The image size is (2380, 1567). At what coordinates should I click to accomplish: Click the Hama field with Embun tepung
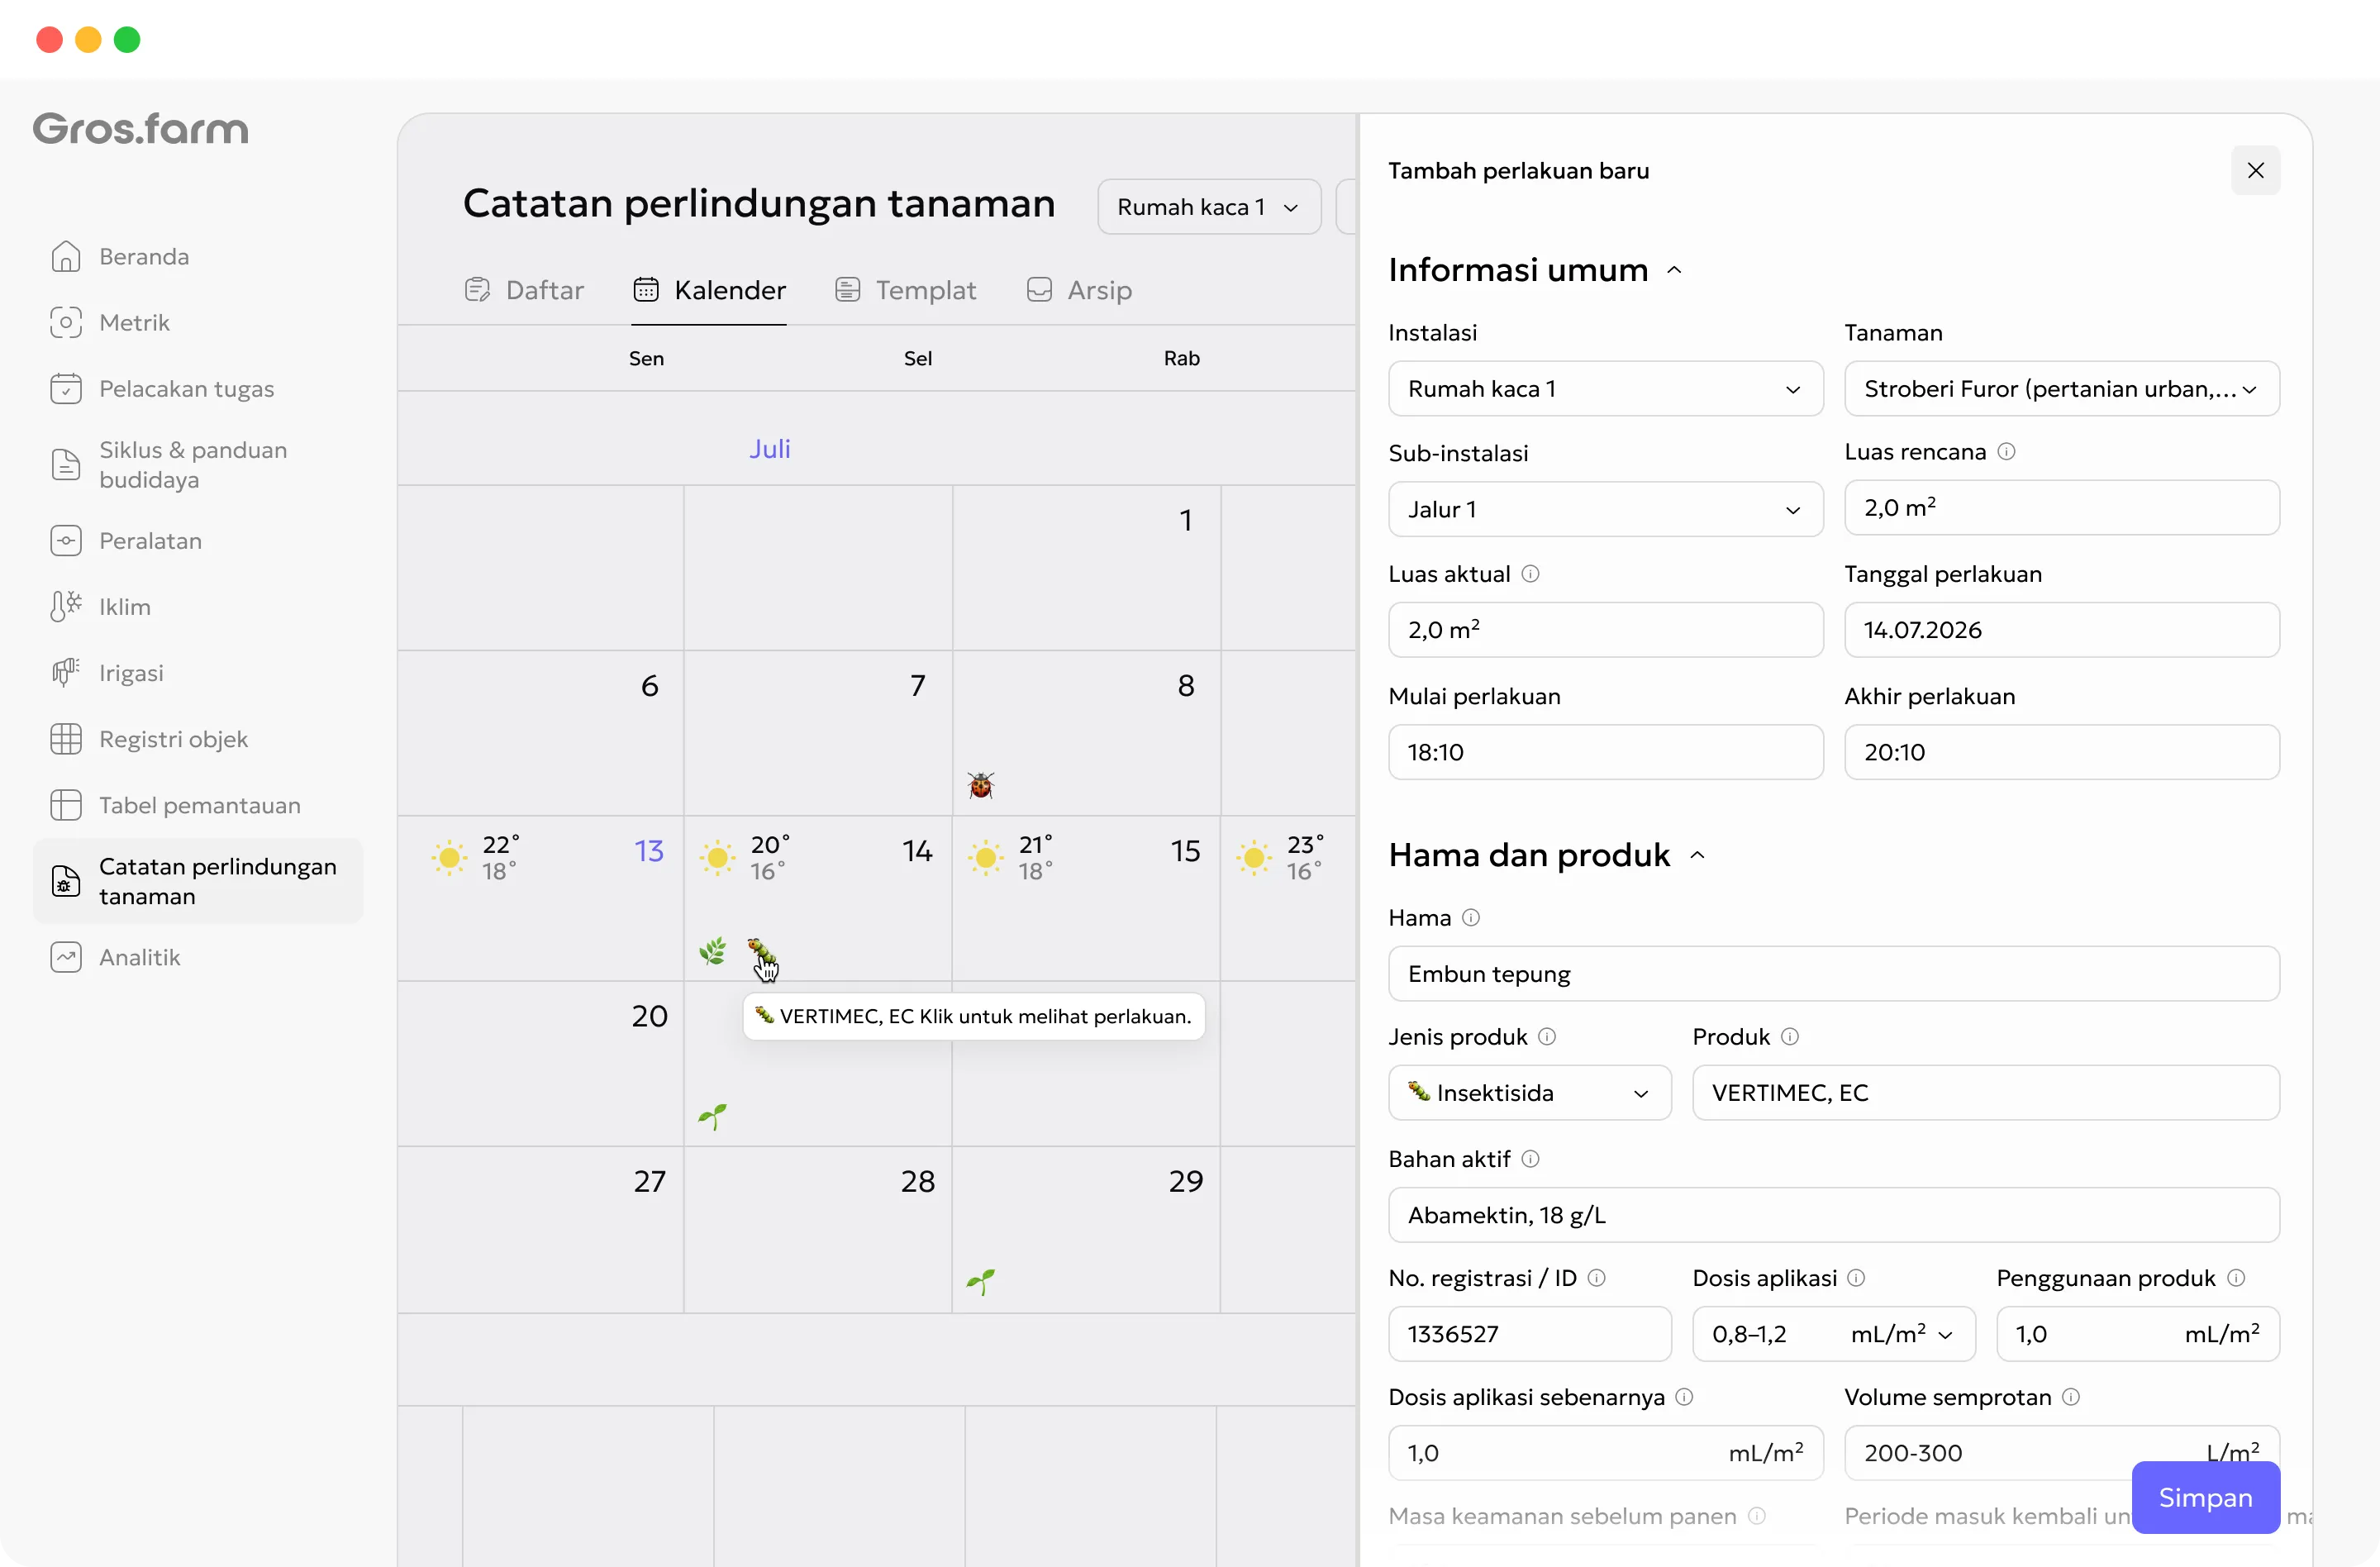(x=1833, y=973)
